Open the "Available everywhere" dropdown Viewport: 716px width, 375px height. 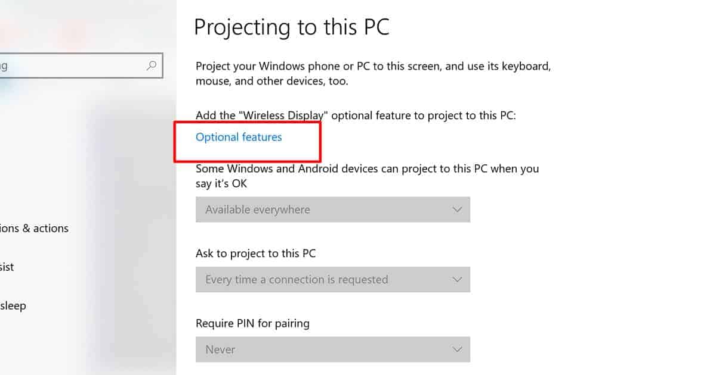[332, 210]
